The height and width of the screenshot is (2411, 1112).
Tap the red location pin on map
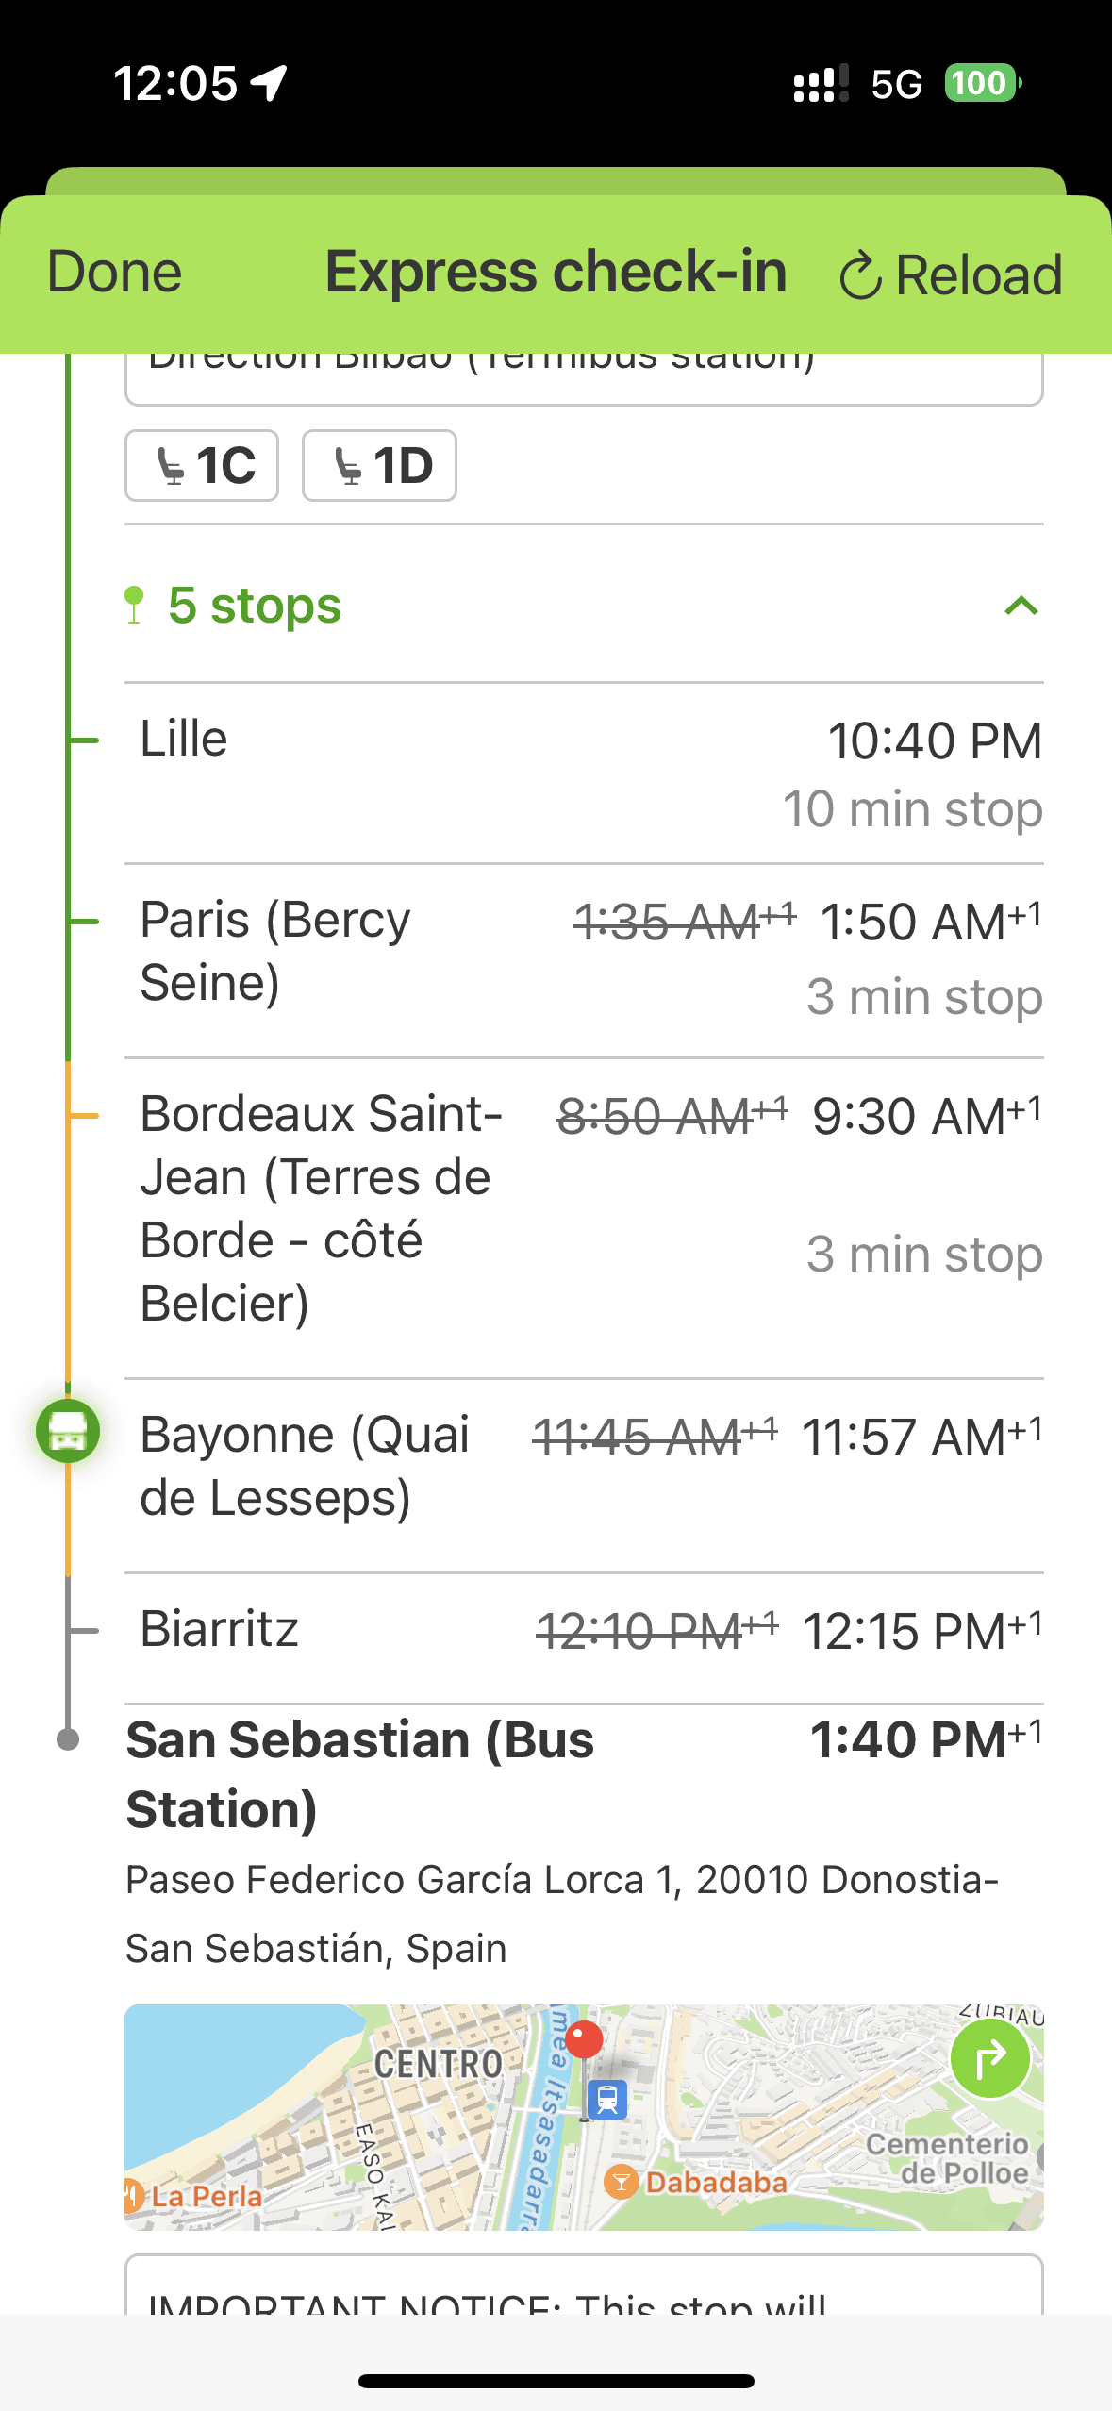point(585,2039)
